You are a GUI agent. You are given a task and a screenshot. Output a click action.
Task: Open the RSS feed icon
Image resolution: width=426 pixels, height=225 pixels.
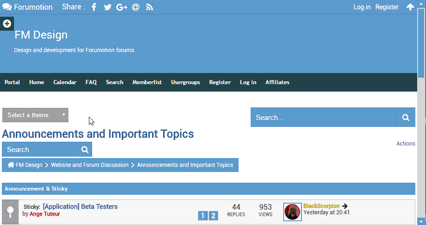tap(150, 7)
